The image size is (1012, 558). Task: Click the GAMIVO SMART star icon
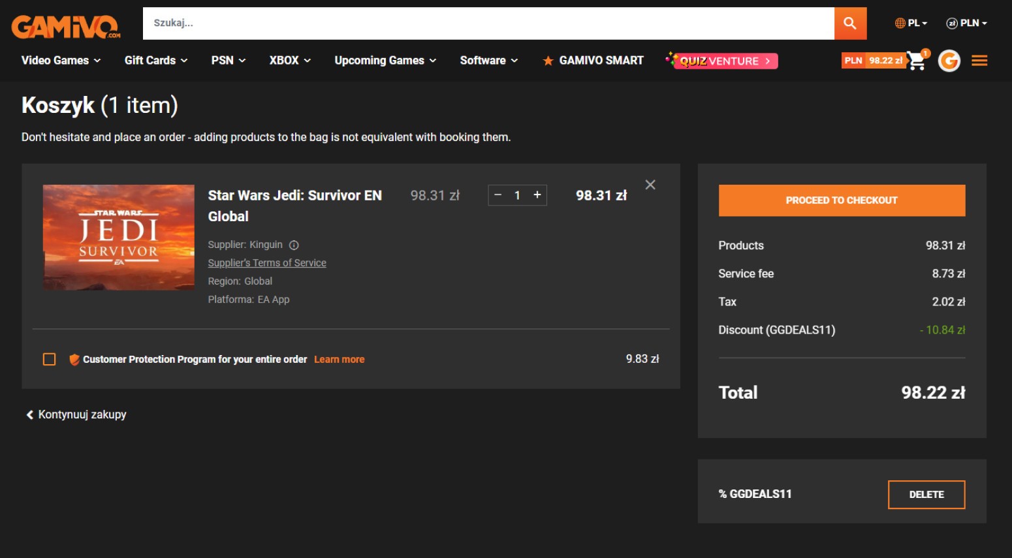(548, 61)
